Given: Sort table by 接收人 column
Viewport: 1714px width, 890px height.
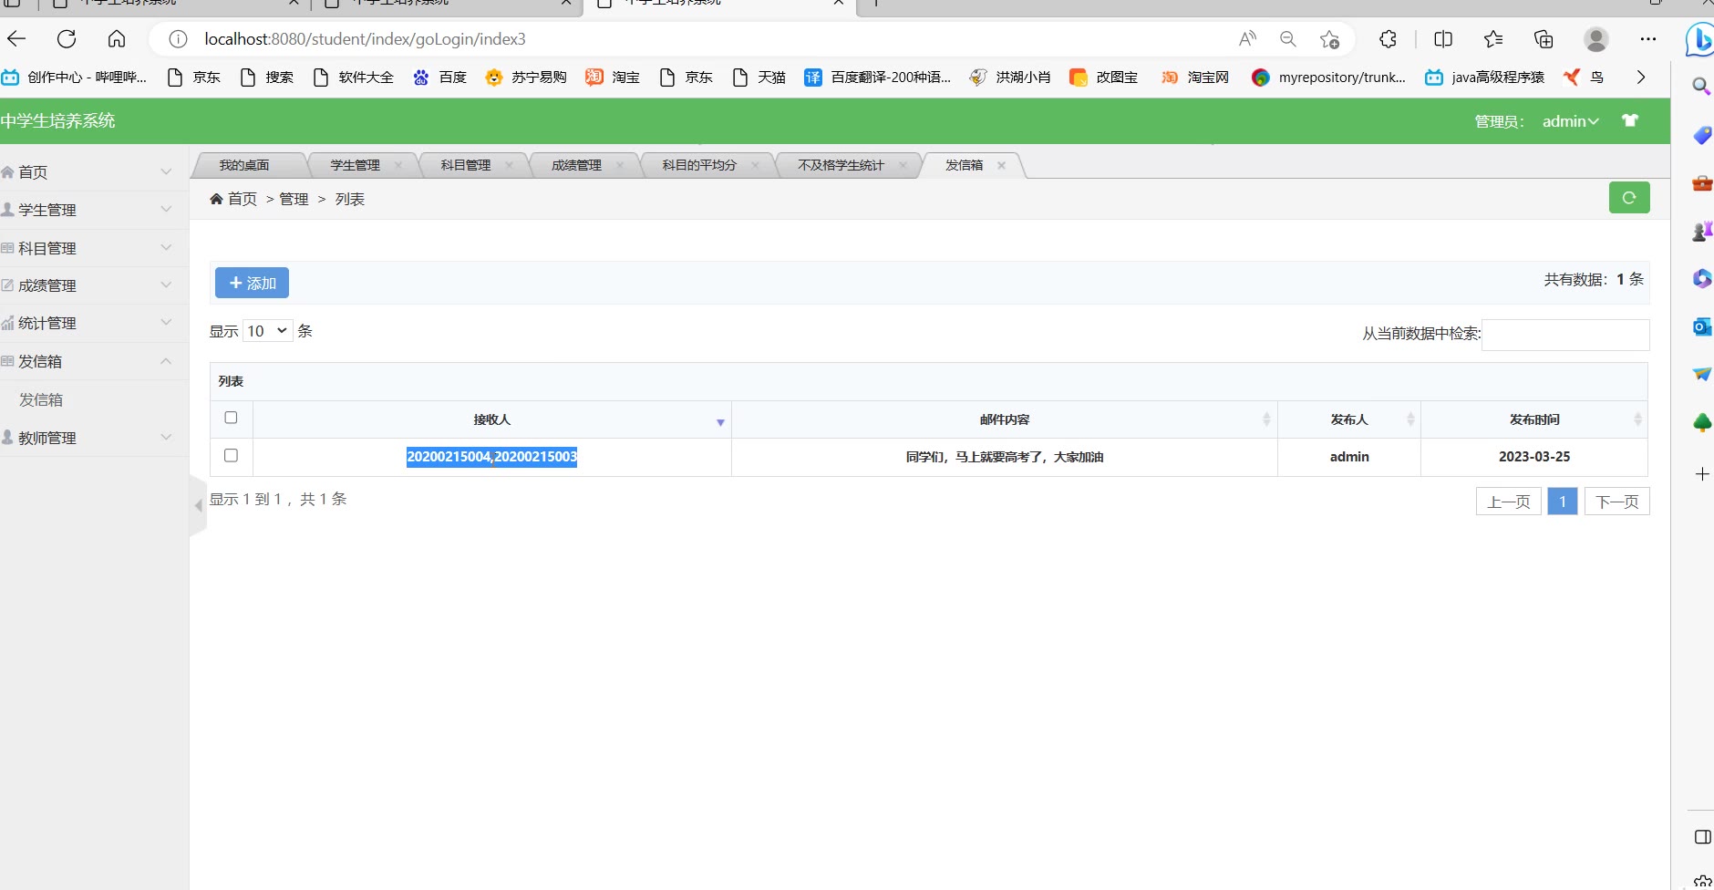Looking at the screenshot, I should point(492,419).
